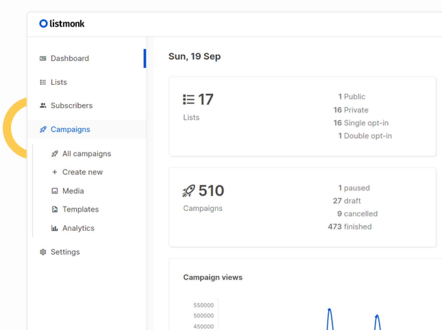This screenshot has height=330, width=442.
Task: Click the '27 draft' stat
Action: pos(347,201)
